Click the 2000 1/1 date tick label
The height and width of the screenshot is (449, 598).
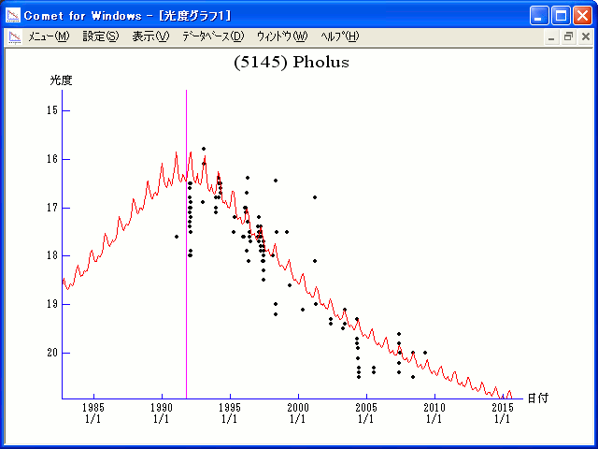click(297, 413)
